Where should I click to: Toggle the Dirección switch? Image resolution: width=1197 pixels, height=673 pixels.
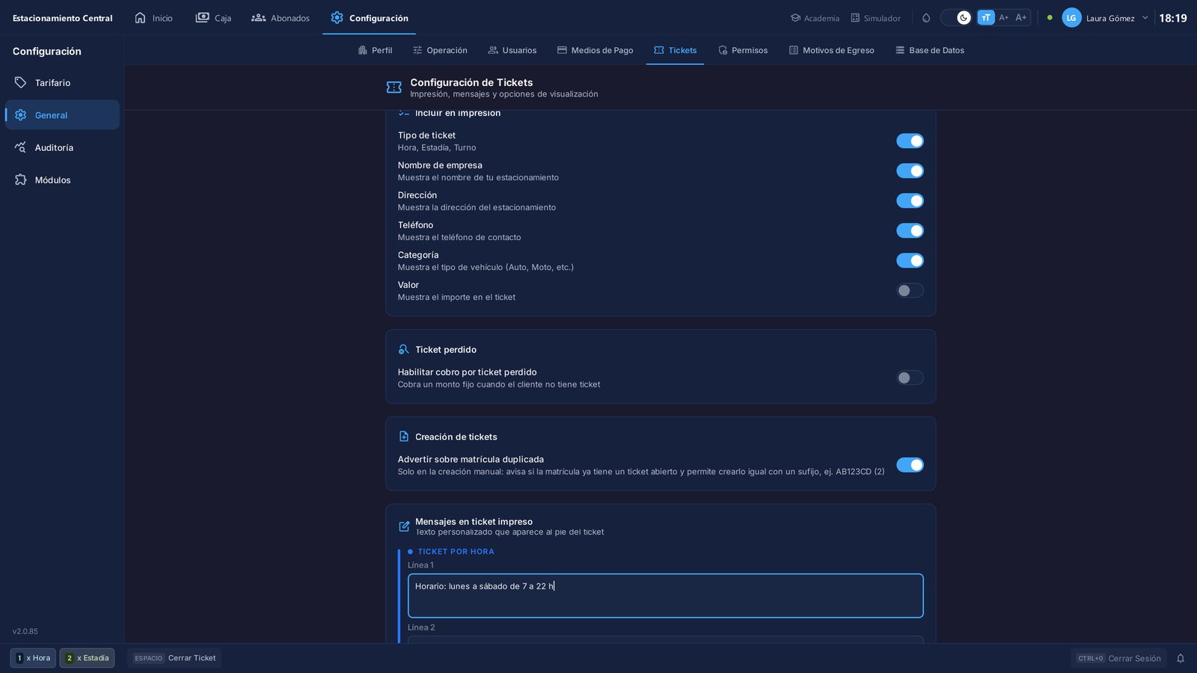(910, 201)
